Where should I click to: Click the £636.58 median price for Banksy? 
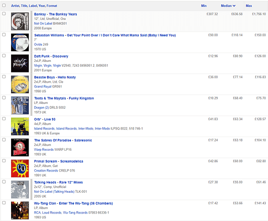(x=237, y=14)
